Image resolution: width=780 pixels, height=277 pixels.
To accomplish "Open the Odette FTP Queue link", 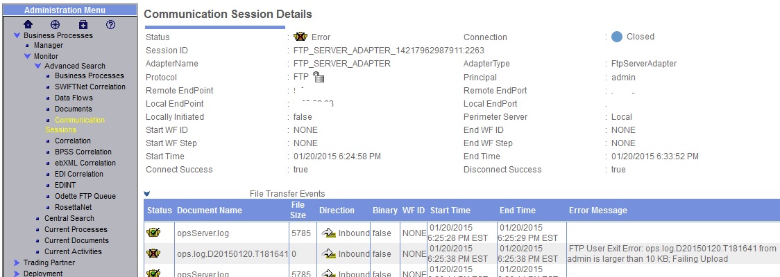I will point(85,196).
